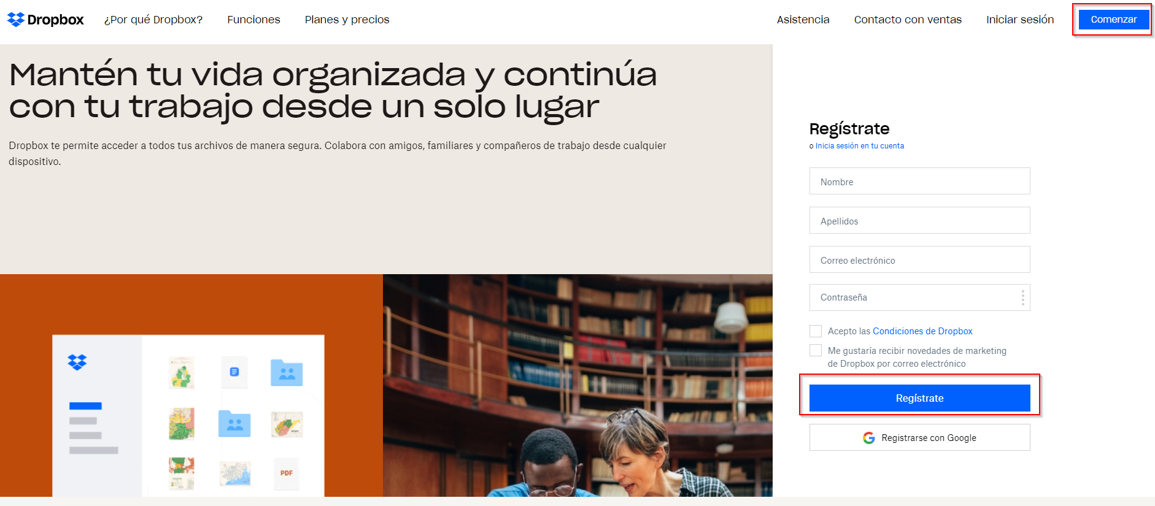Click the Google logo icon
The height and width of the screenshot is (506, 1155).
pyautogui.click(x=868, y=438)
